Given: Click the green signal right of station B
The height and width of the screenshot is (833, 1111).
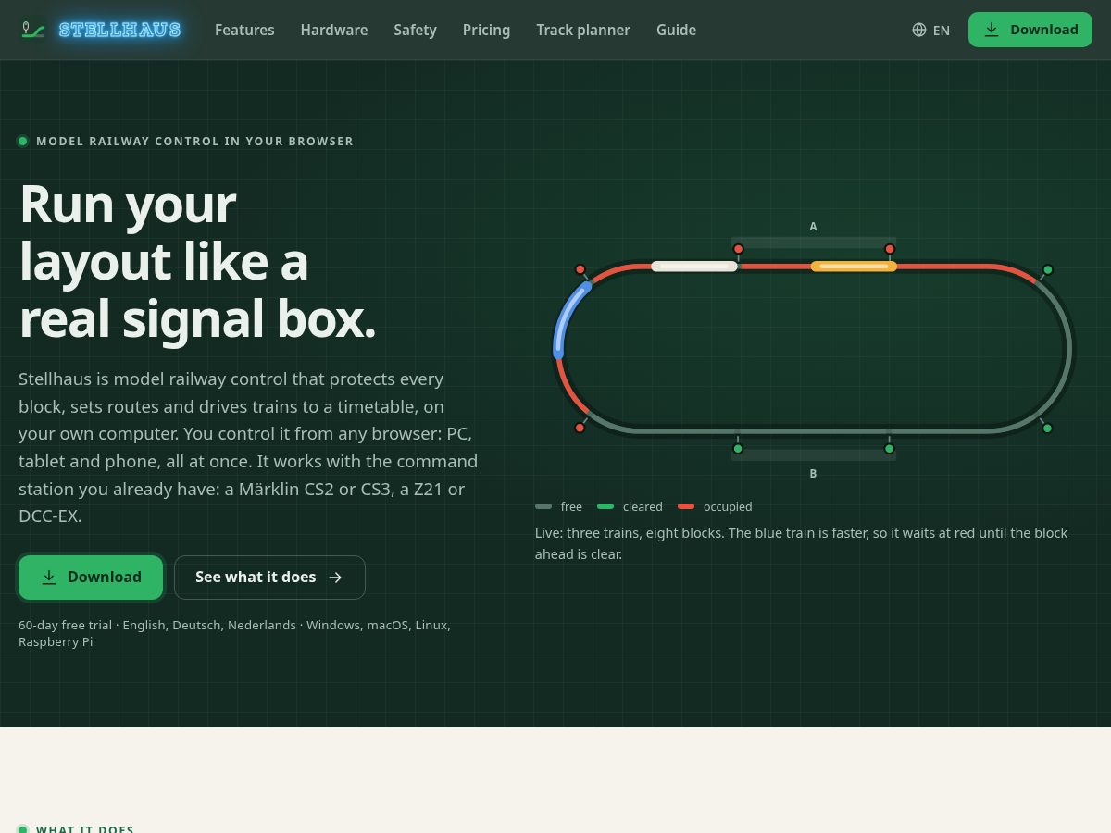Looking at the screenshot, I should coord(889,449).
